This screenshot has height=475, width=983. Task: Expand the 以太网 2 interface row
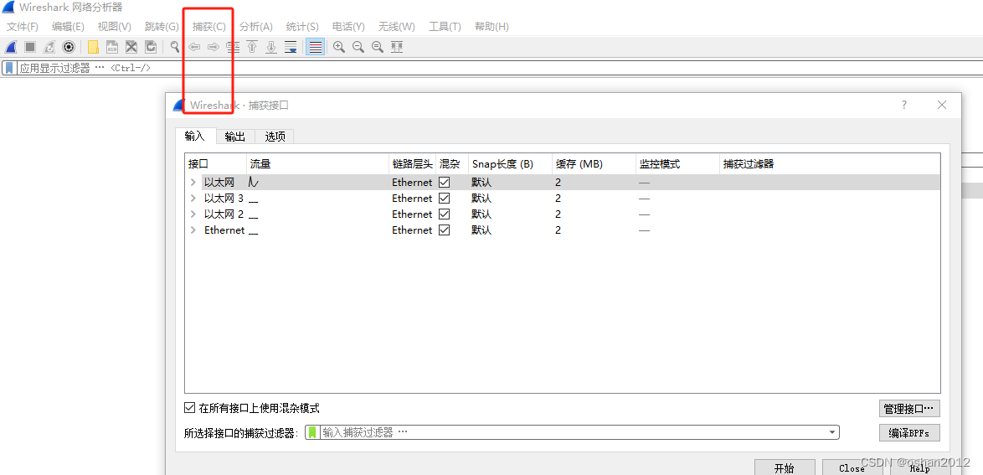tap(193, 214)
